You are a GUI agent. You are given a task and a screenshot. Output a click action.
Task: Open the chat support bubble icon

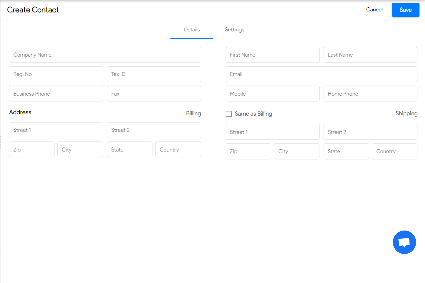coord(404,242)
